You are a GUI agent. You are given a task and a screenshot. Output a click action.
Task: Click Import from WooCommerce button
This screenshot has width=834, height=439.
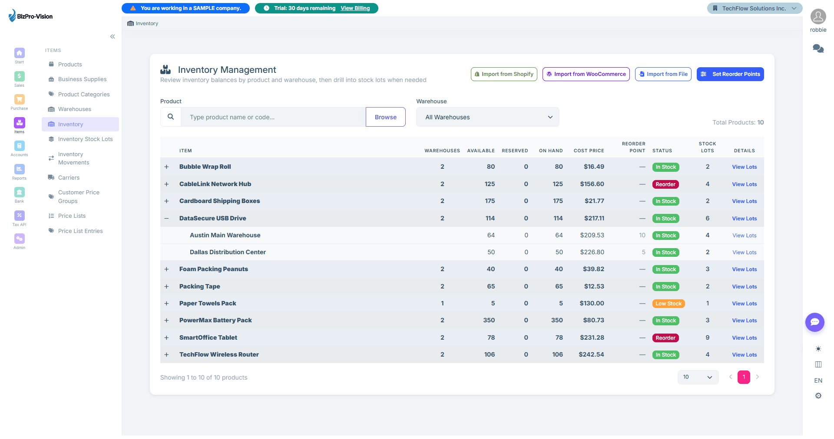click(586, 74)
